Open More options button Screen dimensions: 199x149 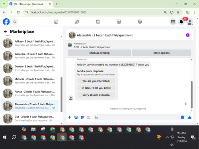pyautogui.click(x=162, y=53)
